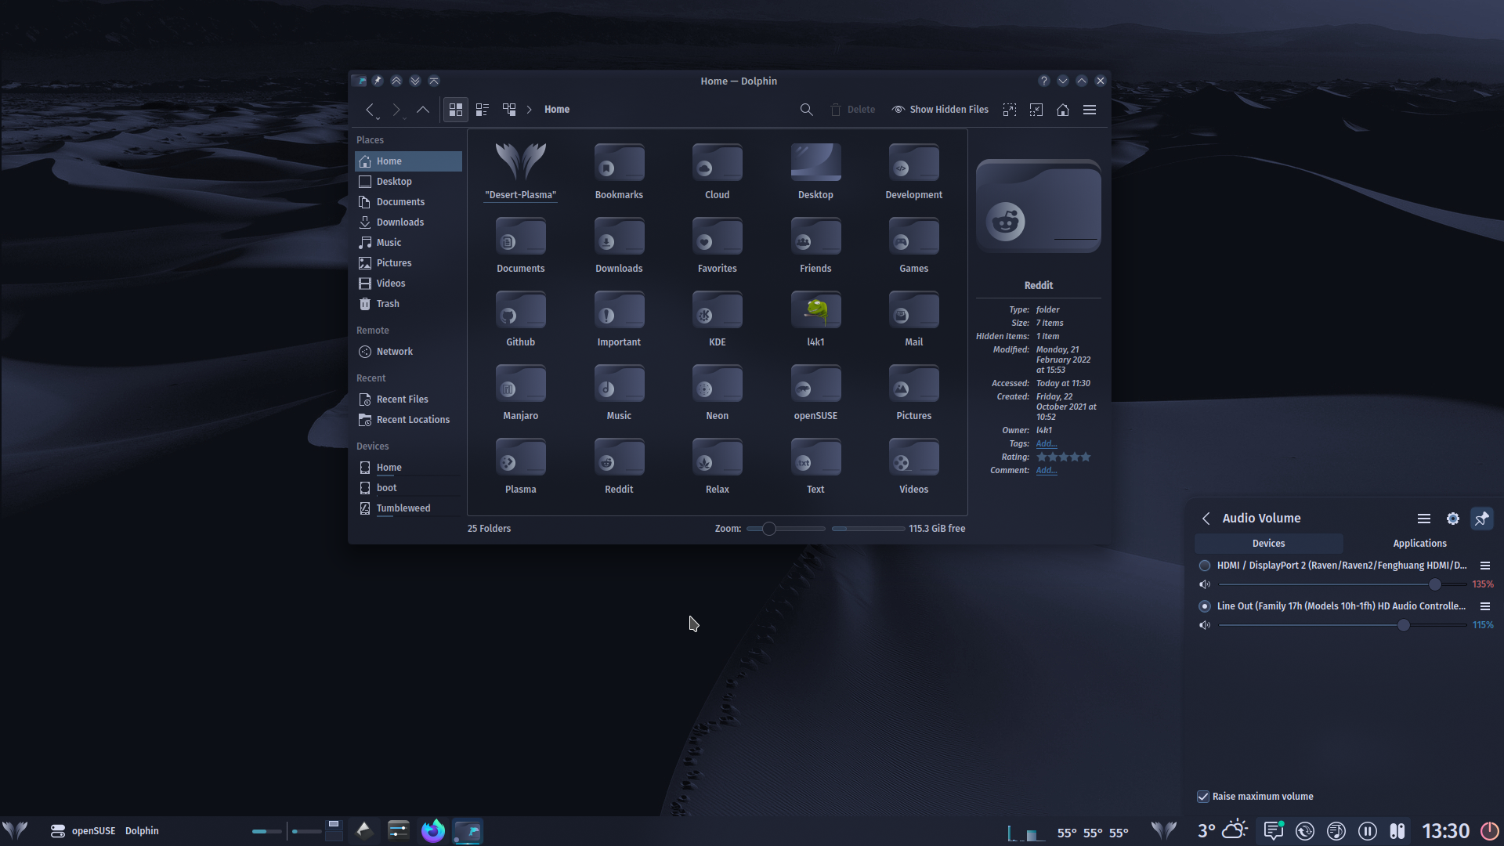The width and height of the screenshot is (1504, 846).
Task: Adjust the Zoom slider in status bar
Action: [x=786, y=529]
